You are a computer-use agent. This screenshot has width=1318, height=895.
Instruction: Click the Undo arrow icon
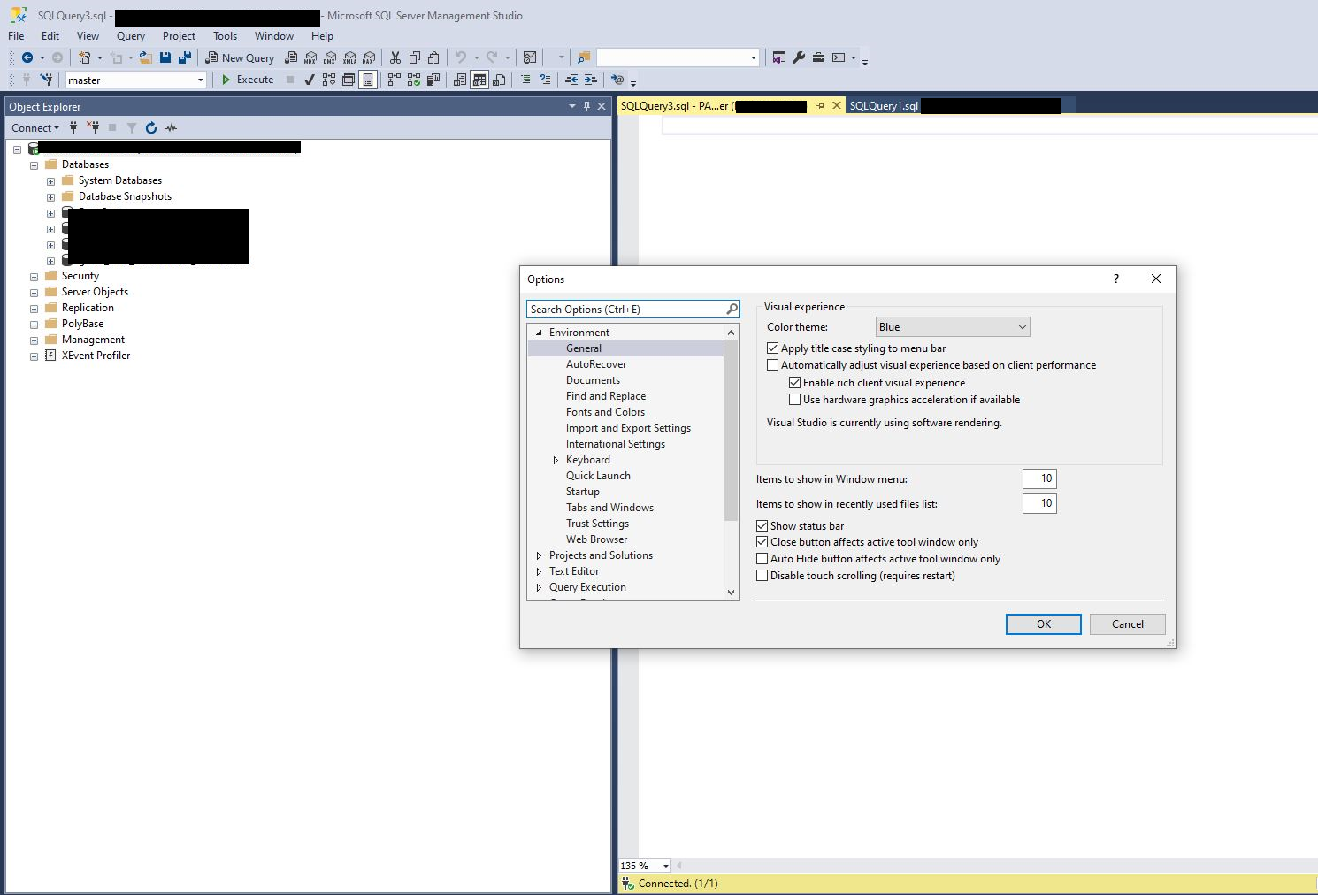click(460, 57)
